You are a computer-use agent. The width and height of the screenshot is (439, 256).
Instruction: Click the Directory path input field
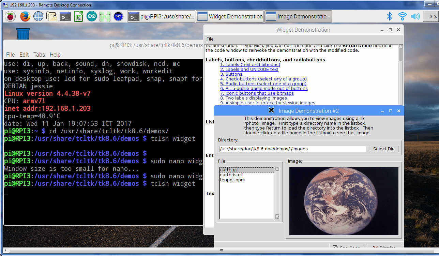[x=292, y=149]
